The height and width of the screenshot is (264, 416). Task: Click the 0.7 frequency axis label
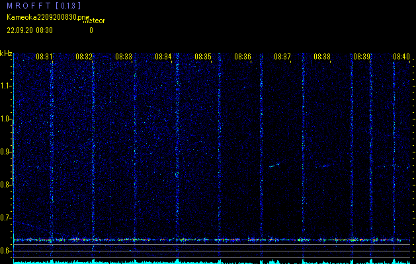(x=5, y=218)
